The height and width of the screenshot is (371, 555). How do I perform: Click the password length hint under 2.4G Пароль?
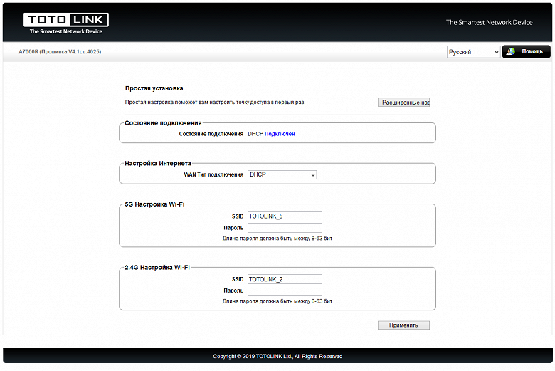coord(277,301)
